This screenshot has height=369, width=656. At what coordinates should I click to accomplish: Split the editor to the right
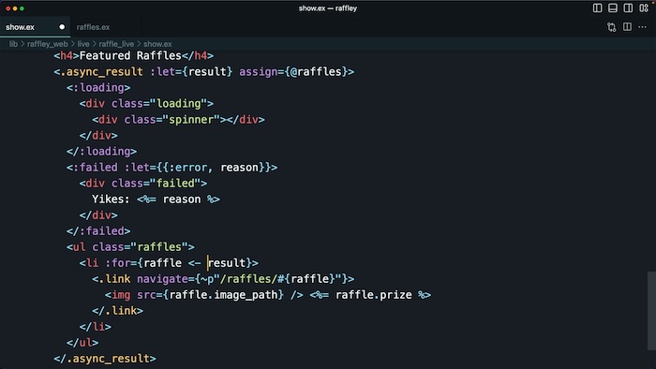coord(627,27)
